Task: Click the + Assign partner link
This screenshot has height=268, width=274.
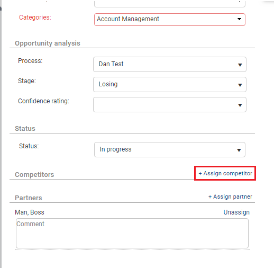Action: 230,196
